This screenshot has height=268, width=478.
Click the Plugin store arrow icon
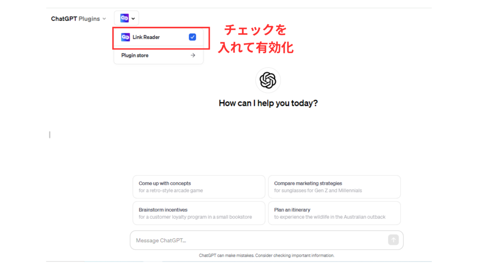[x=193, y=55]
